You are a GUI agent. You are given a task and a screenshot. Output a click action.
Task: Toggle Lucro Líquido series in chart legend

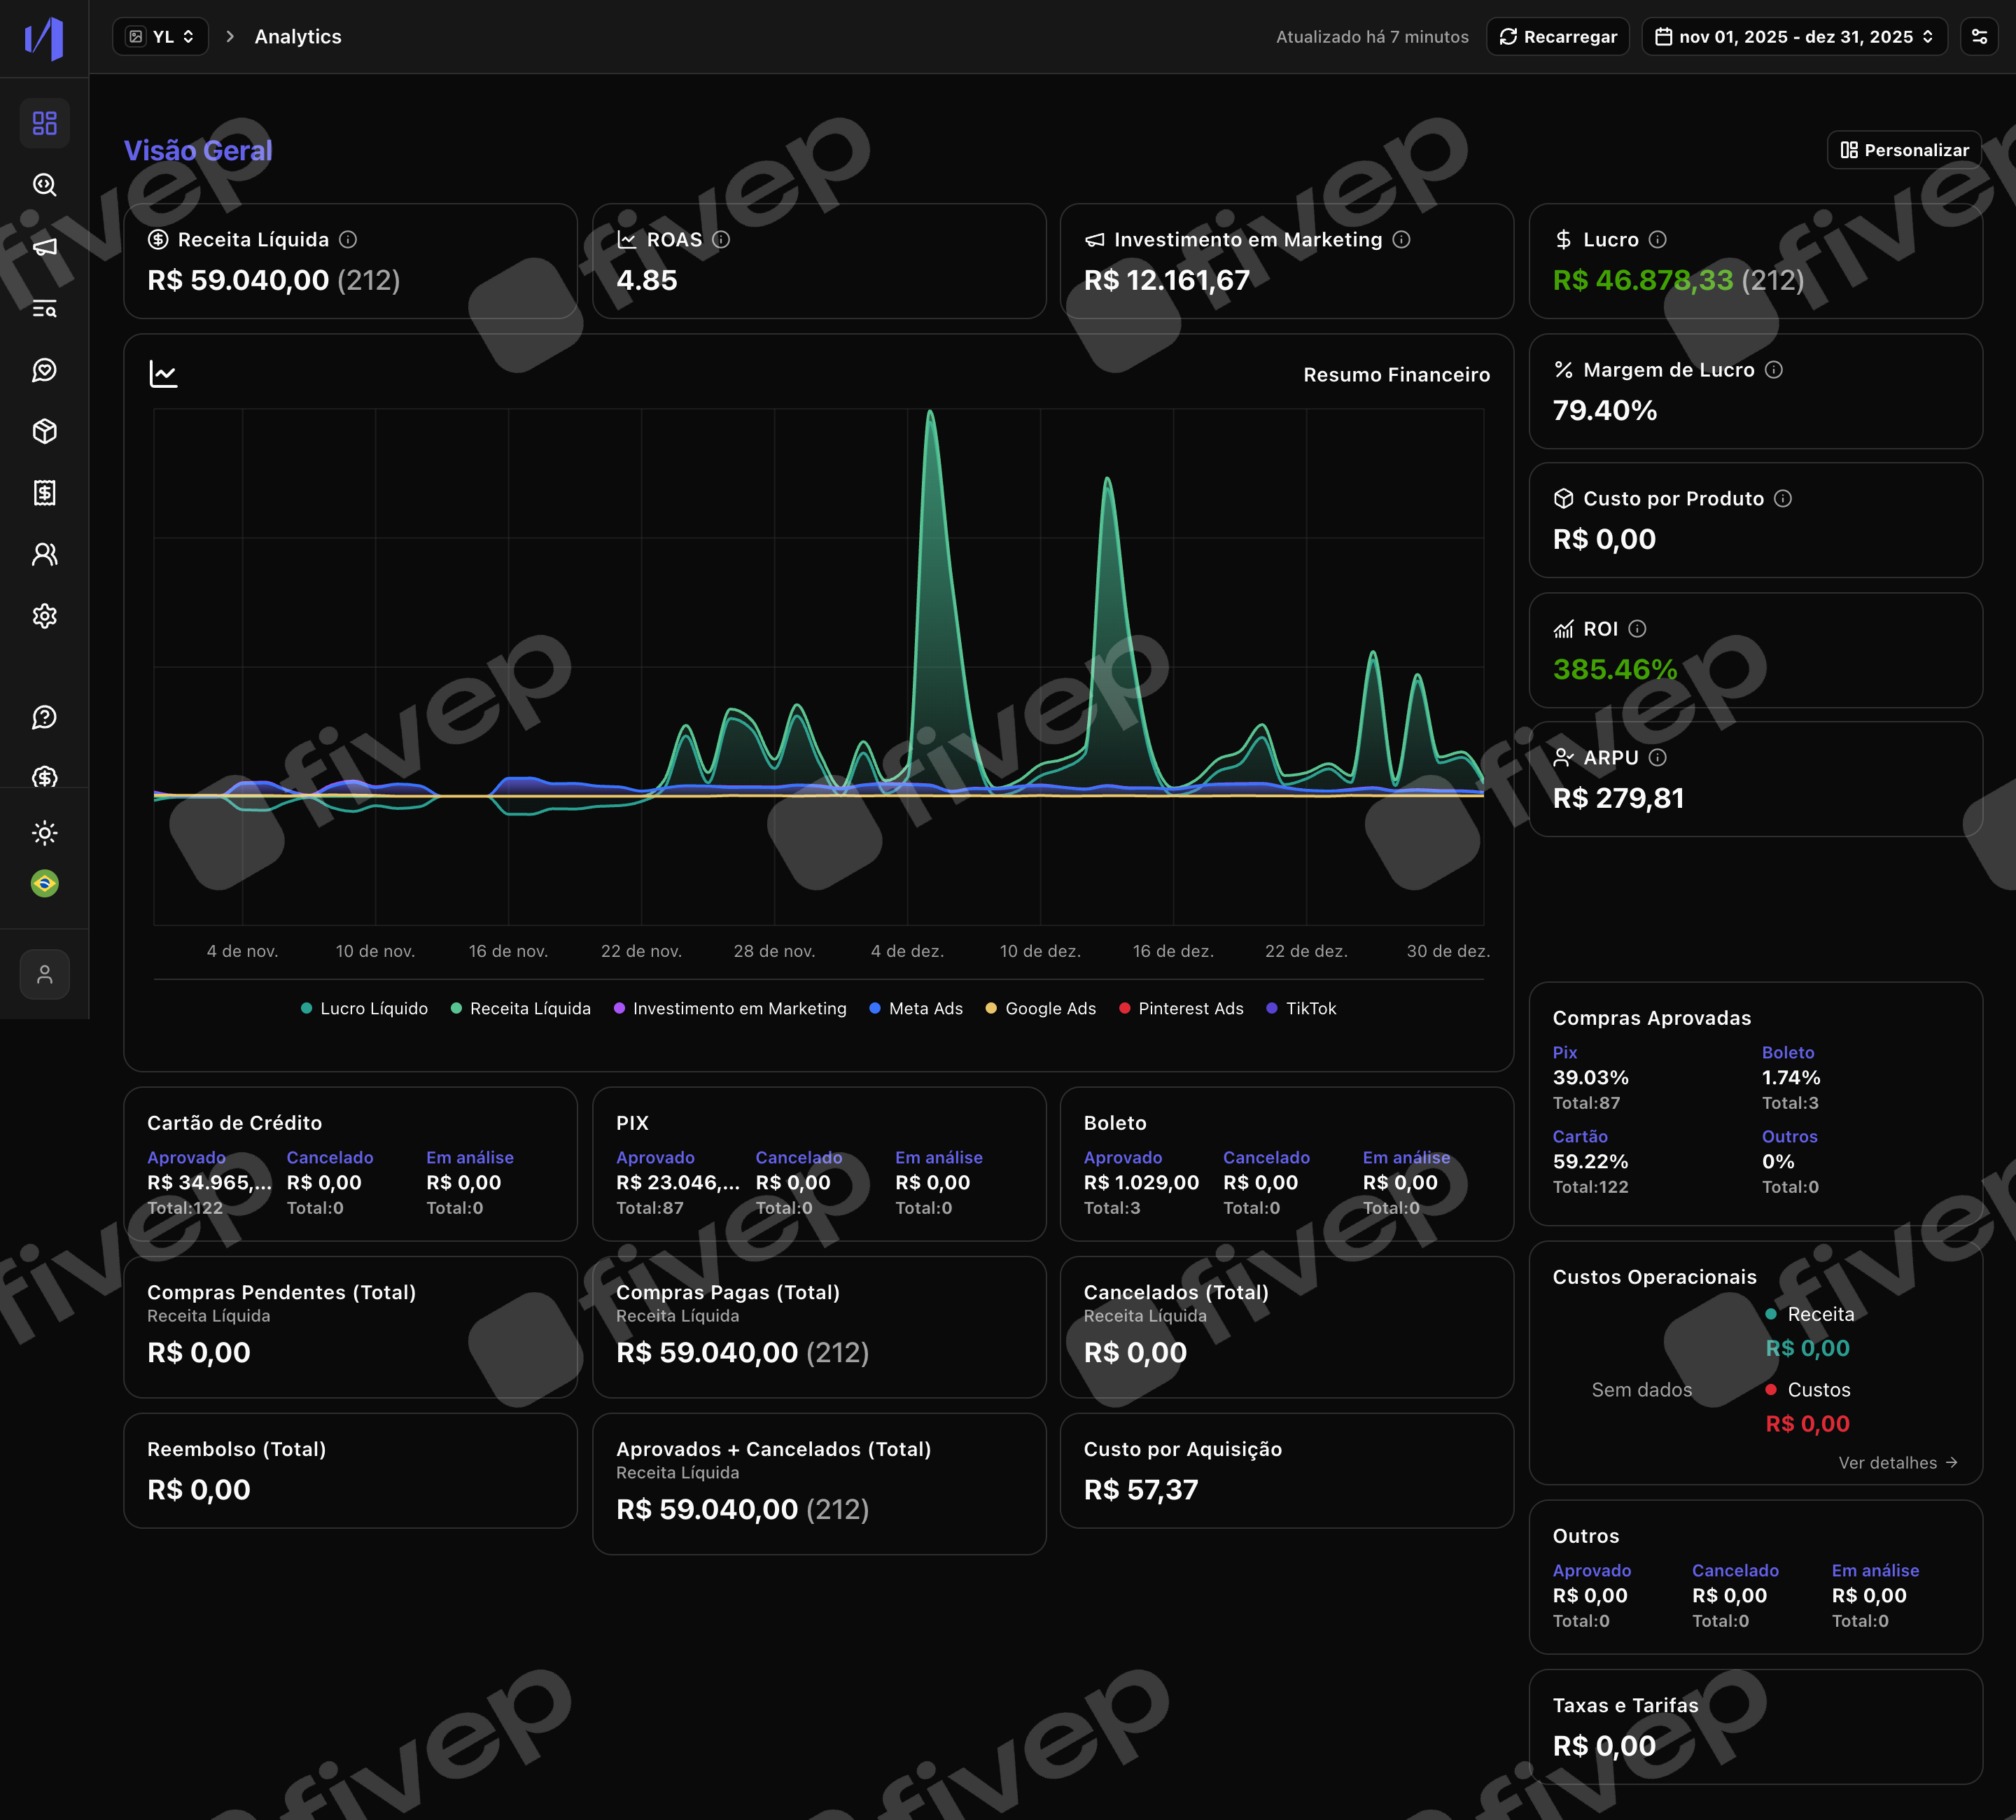364,1009
